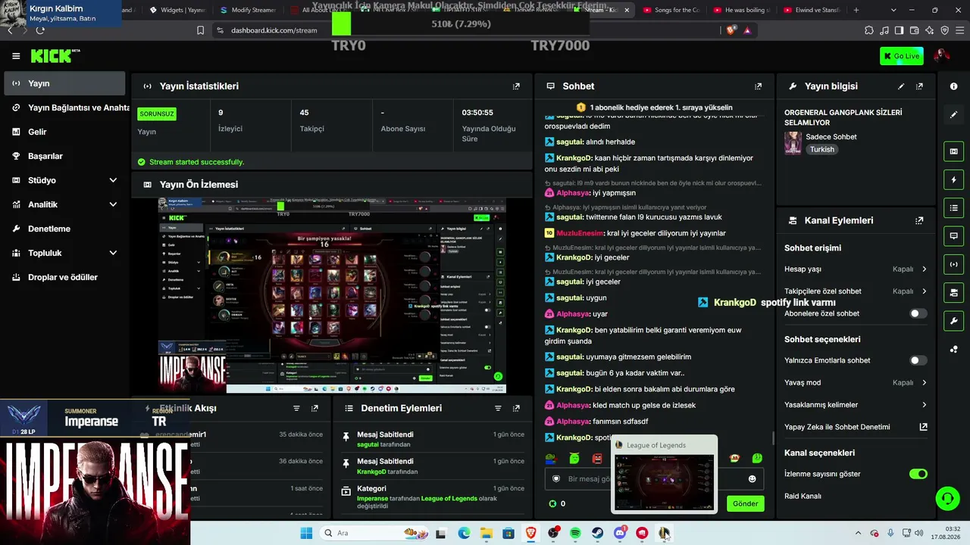Open Yasaklanmış kelimeler settings

click(x=924, y=405)
